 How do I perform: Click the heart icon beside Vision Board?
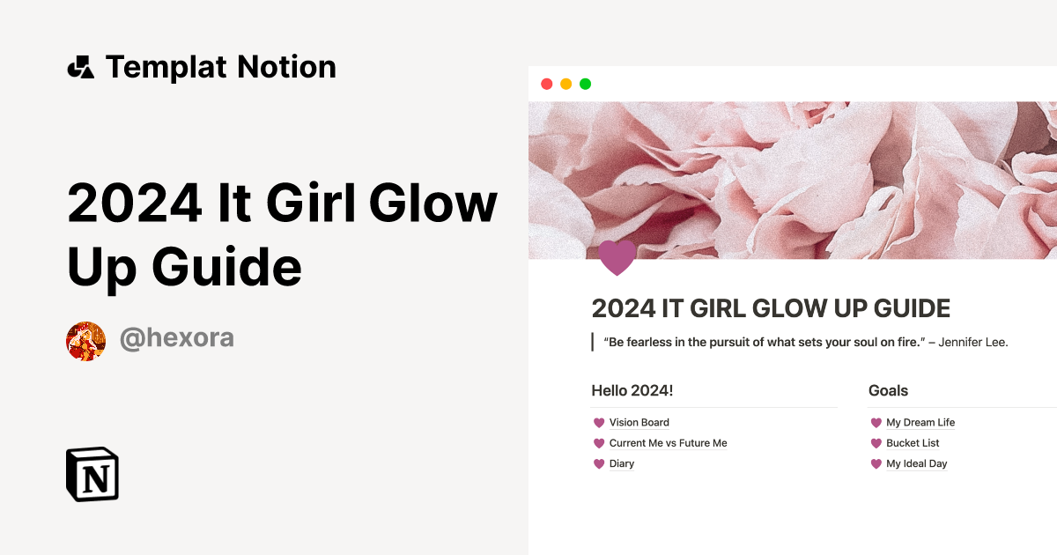(599, 422)
